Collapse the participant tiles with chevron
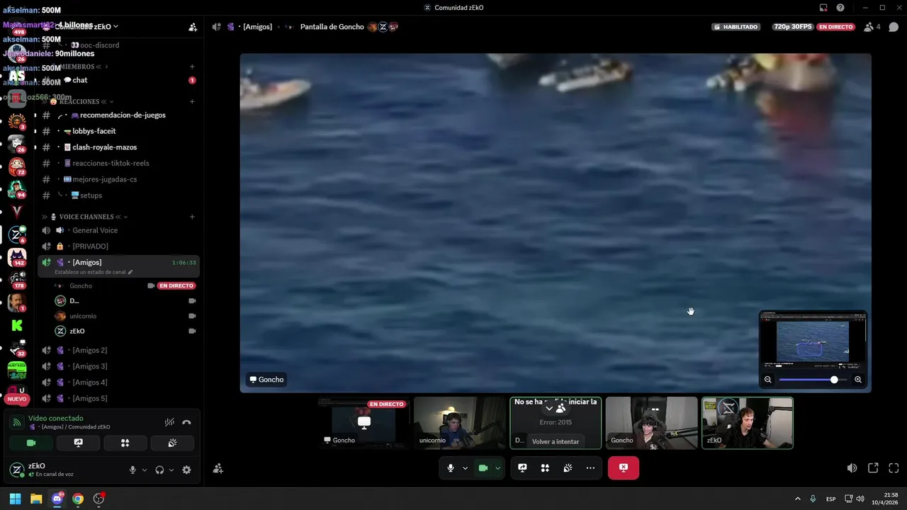 click(x=548, y=408)
